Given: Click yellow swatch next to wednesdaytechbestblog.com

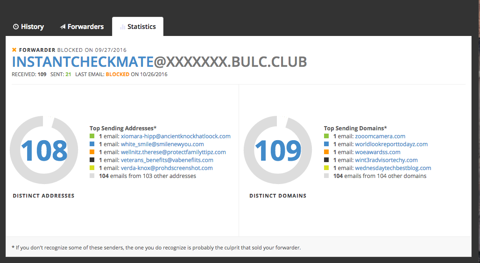Looking at the screenshot, I should pos(326,168).
